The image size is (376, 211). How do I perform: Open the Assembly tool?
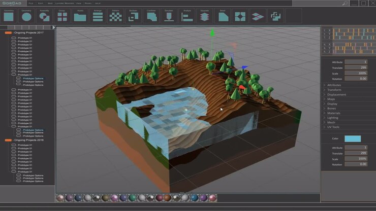click(44, 17)
